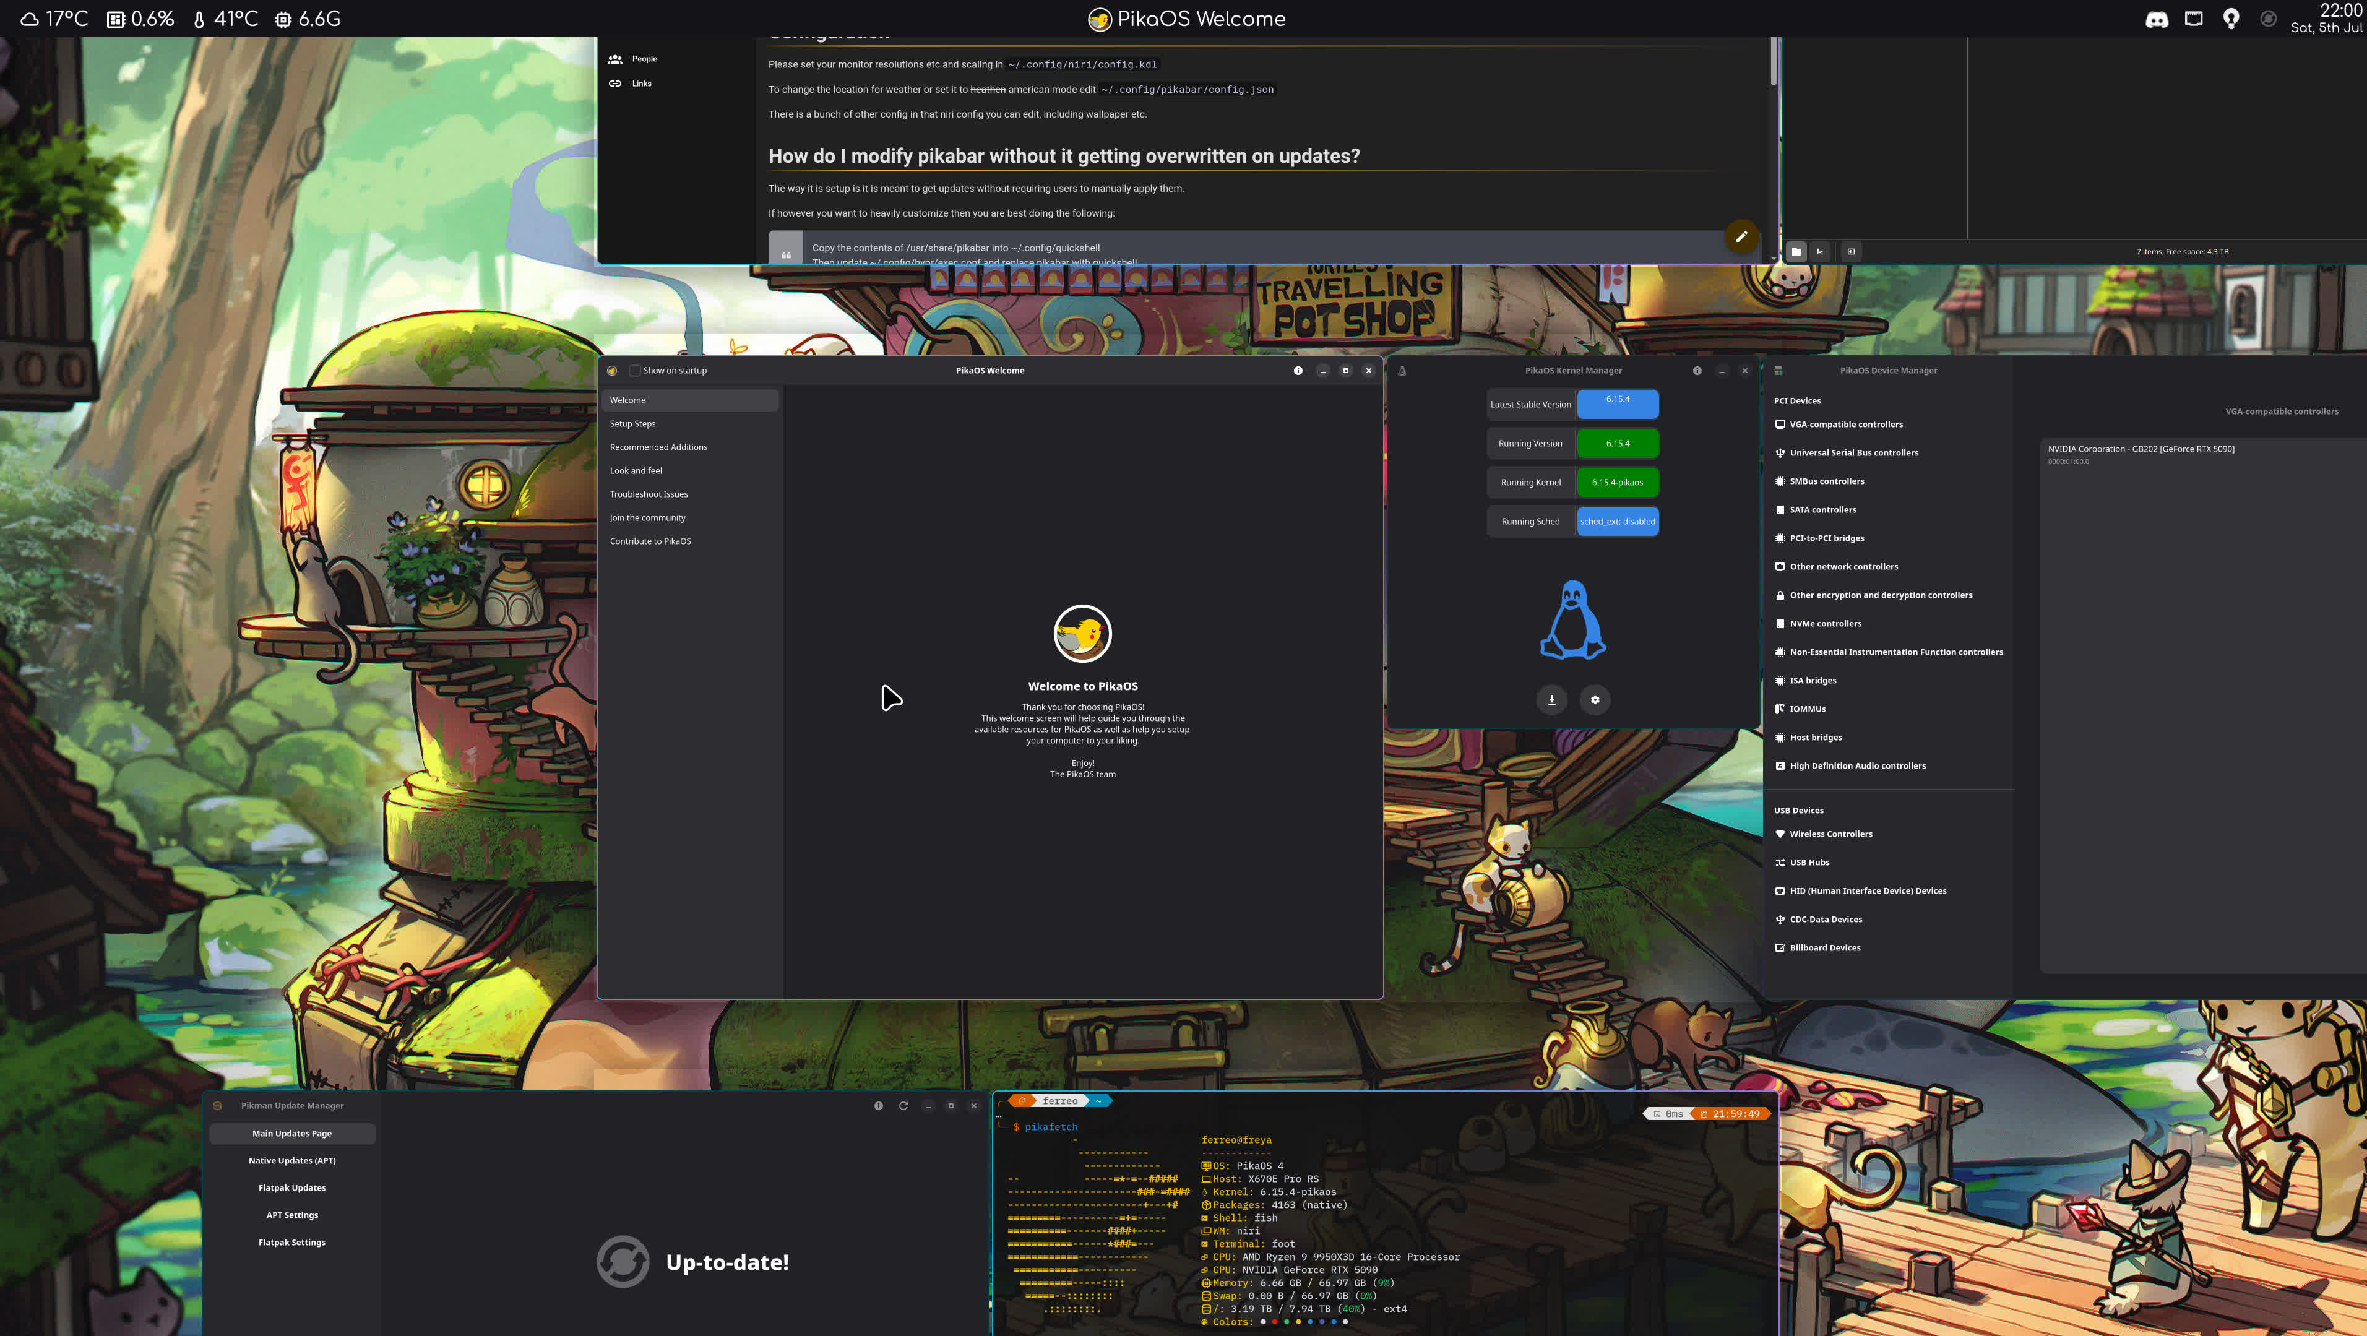The image size is (2367, 1336).
Task: Open the Links section in the FAQ sidebar
Action: click(640, 84)
